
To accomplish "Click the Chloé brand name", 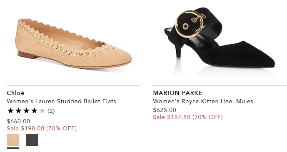I will [x=15, y=93].
